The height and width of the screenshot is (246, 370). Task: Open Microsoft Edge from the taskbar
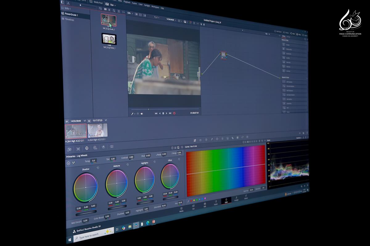148,223
